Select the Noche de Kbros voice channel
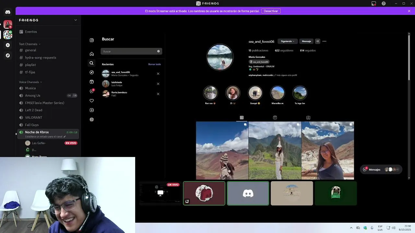This screenshot has width=415, height=233. (x=49, y=134)
